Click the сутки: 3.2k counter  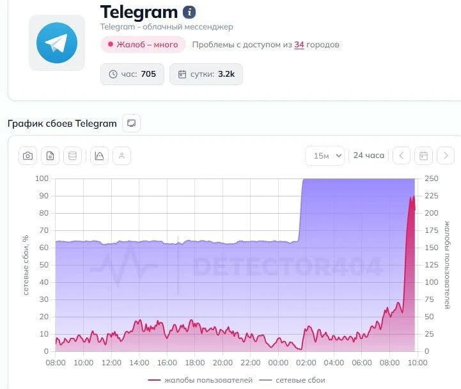pos(206,74)
